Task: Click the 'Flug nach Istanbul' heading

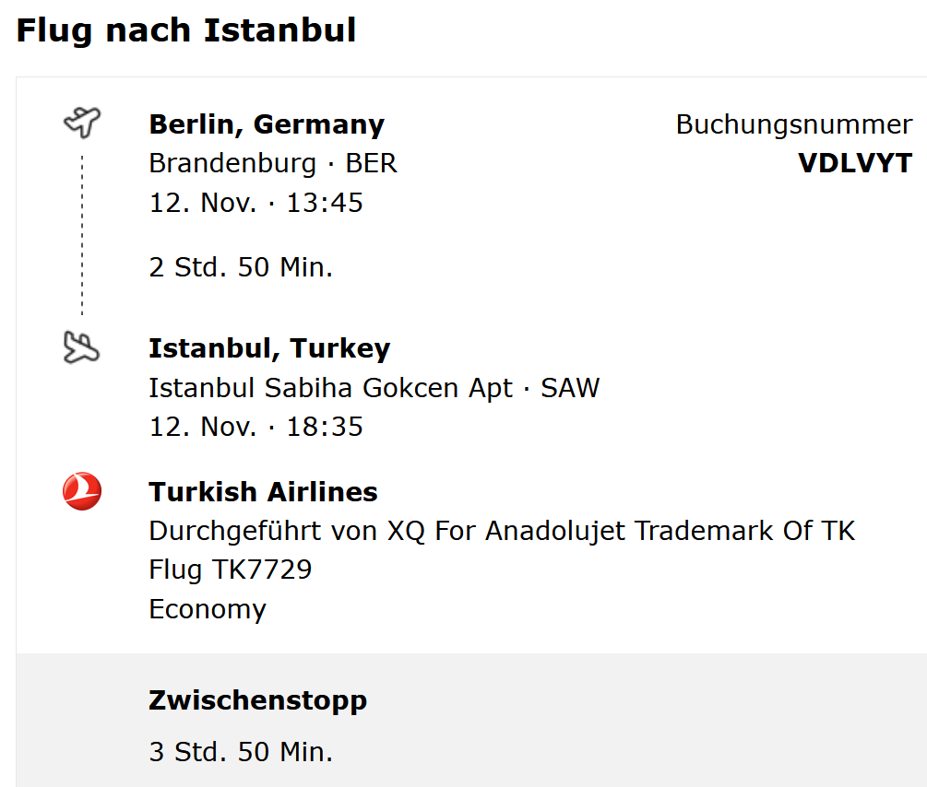Action: click(186, 30)
